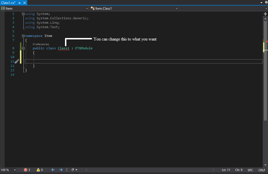
Task: Click the Class1 class name
Action: pyautogui.click(x=64, y=48)
